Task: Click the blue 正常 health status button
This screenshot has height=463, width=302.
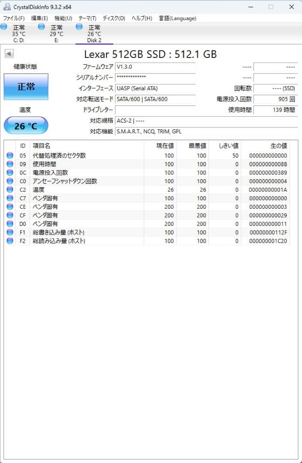Action: point(26,87)
